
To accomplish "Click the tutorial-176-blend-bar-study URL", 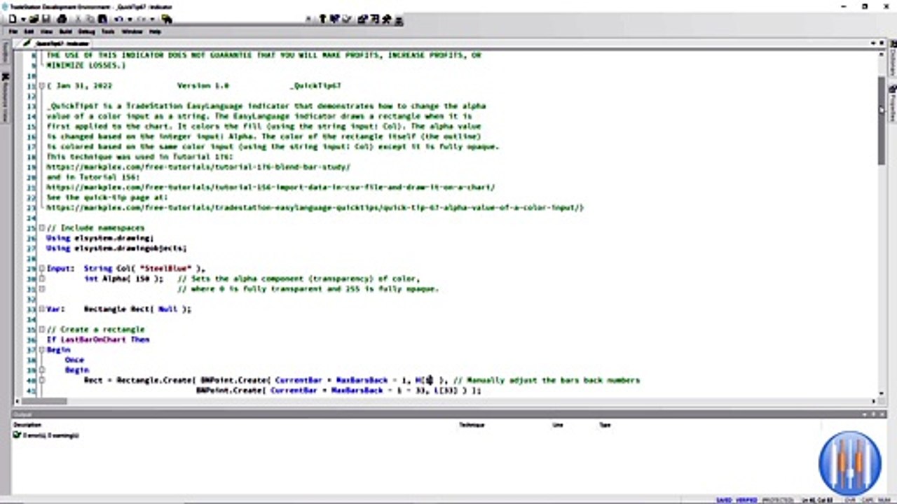I will point(198,167).
